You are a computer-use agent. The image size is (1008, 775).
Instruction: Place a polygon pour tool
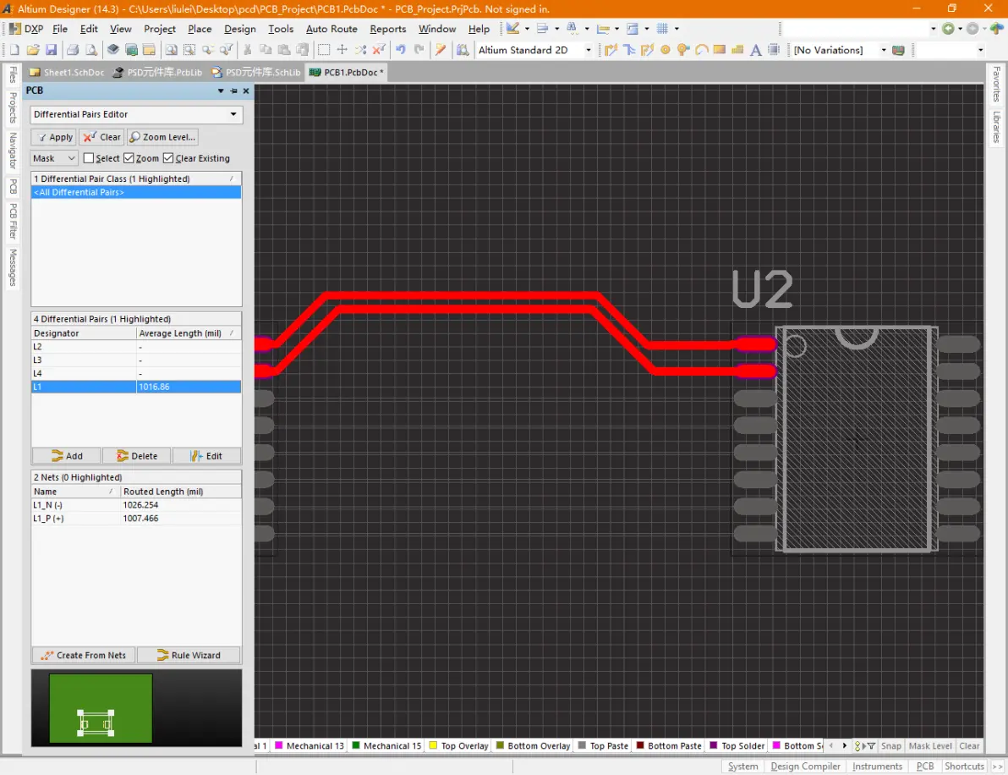coord(737,50)
